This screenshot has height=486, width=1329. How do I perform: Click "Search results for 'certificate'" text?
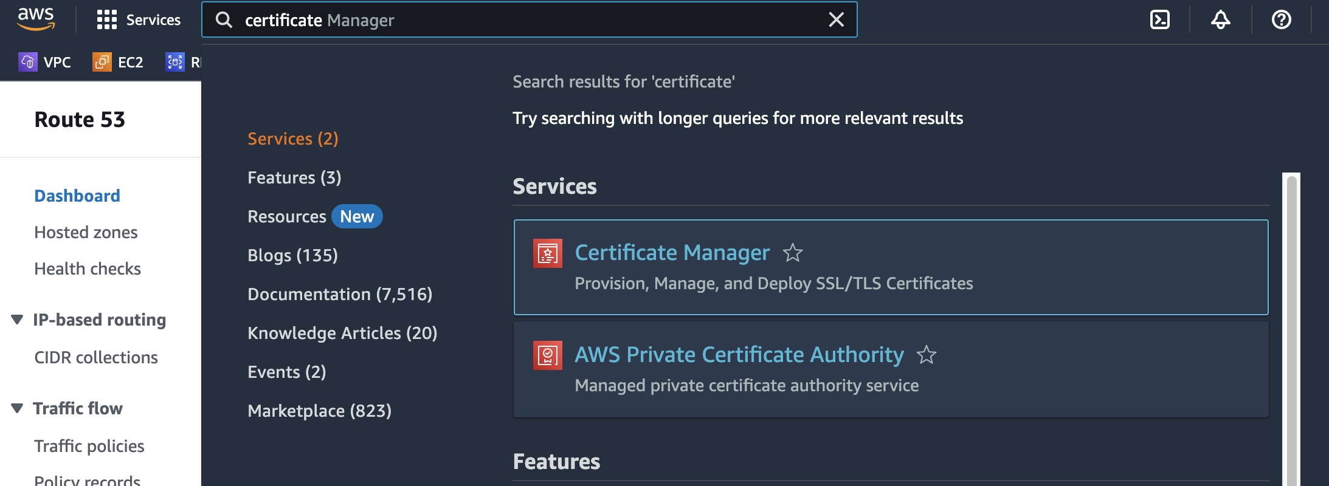pos(624,81)
